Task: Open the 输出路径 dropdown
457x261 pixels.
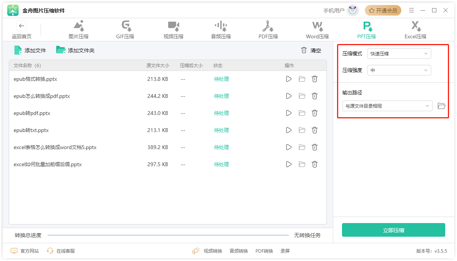Action: coord(387,106)
